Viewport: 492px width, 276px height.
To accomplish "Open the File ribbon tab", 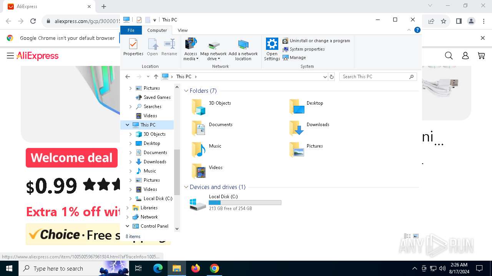I will click(131, 30).
